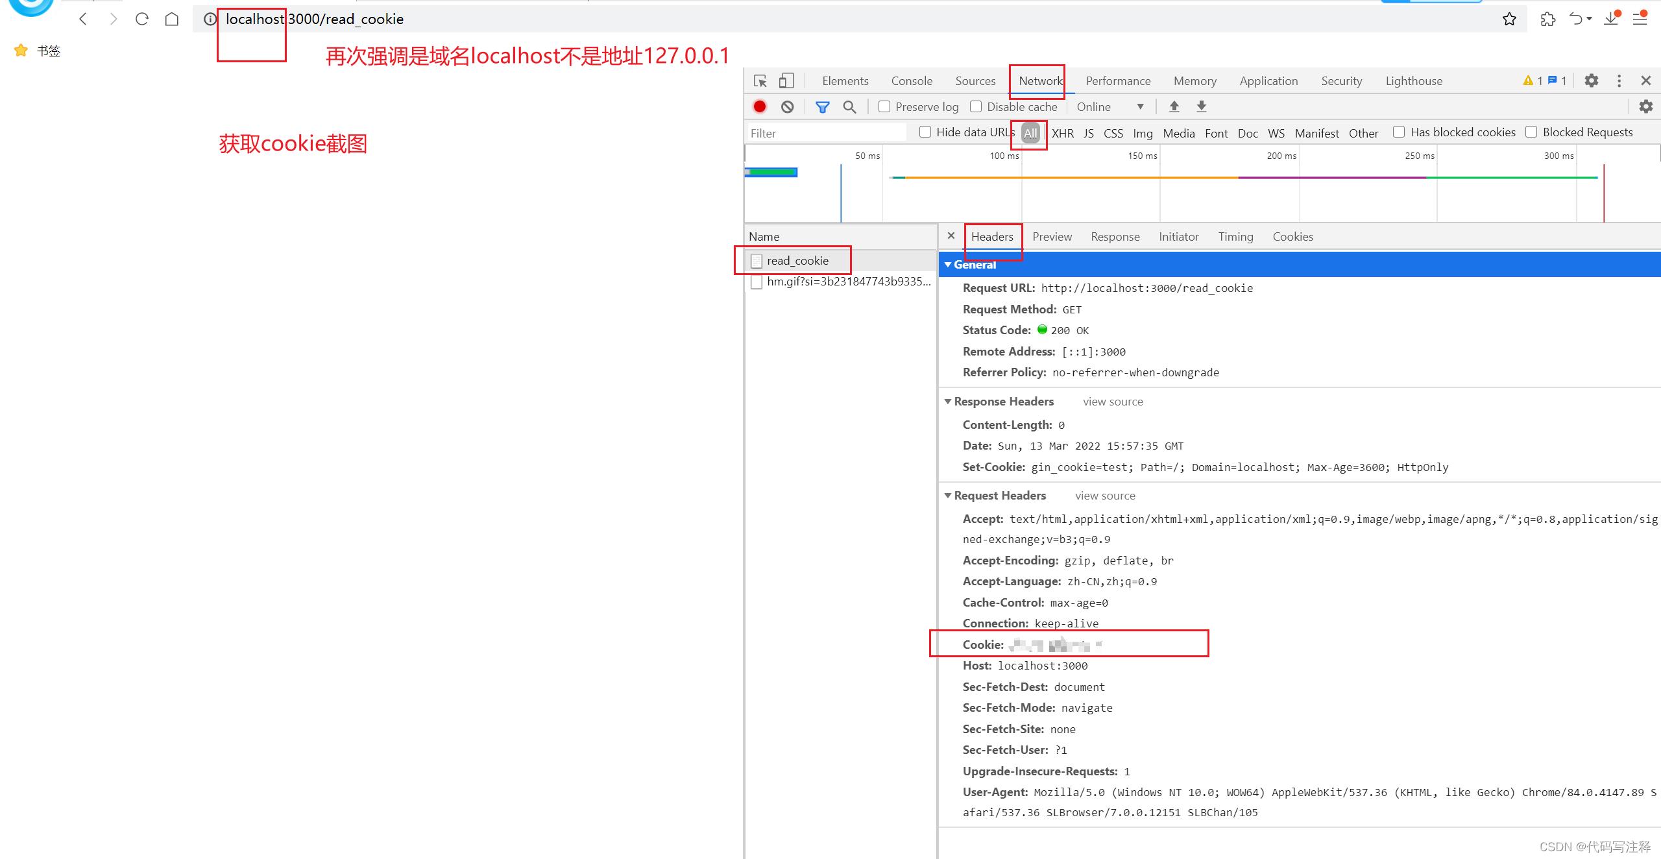Open the Lighthouse tab
1661x859 pixels.
1414,81
